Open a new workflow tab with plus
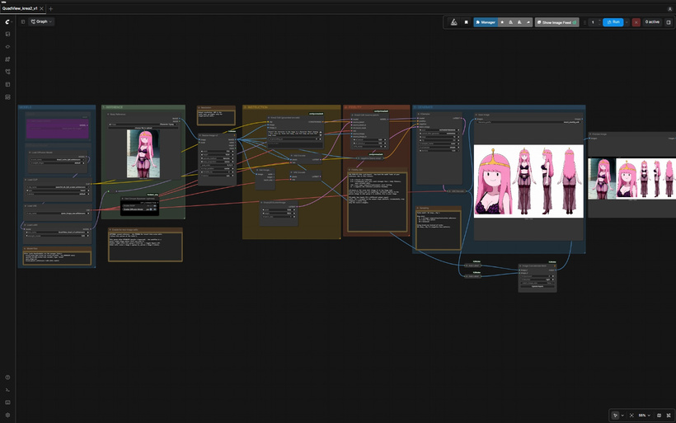 pyautogui.click(x=50, y=8)
